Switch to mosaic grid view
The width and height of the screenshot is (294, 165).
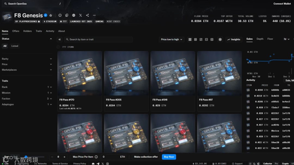click(x=201, y=39)
